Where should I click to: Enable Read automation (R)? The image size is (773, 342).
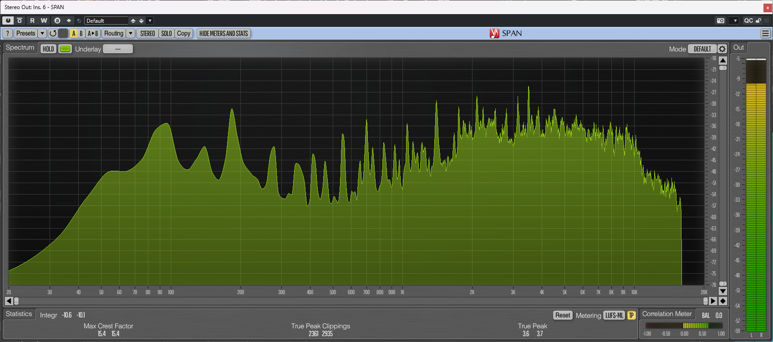(32, 20)
